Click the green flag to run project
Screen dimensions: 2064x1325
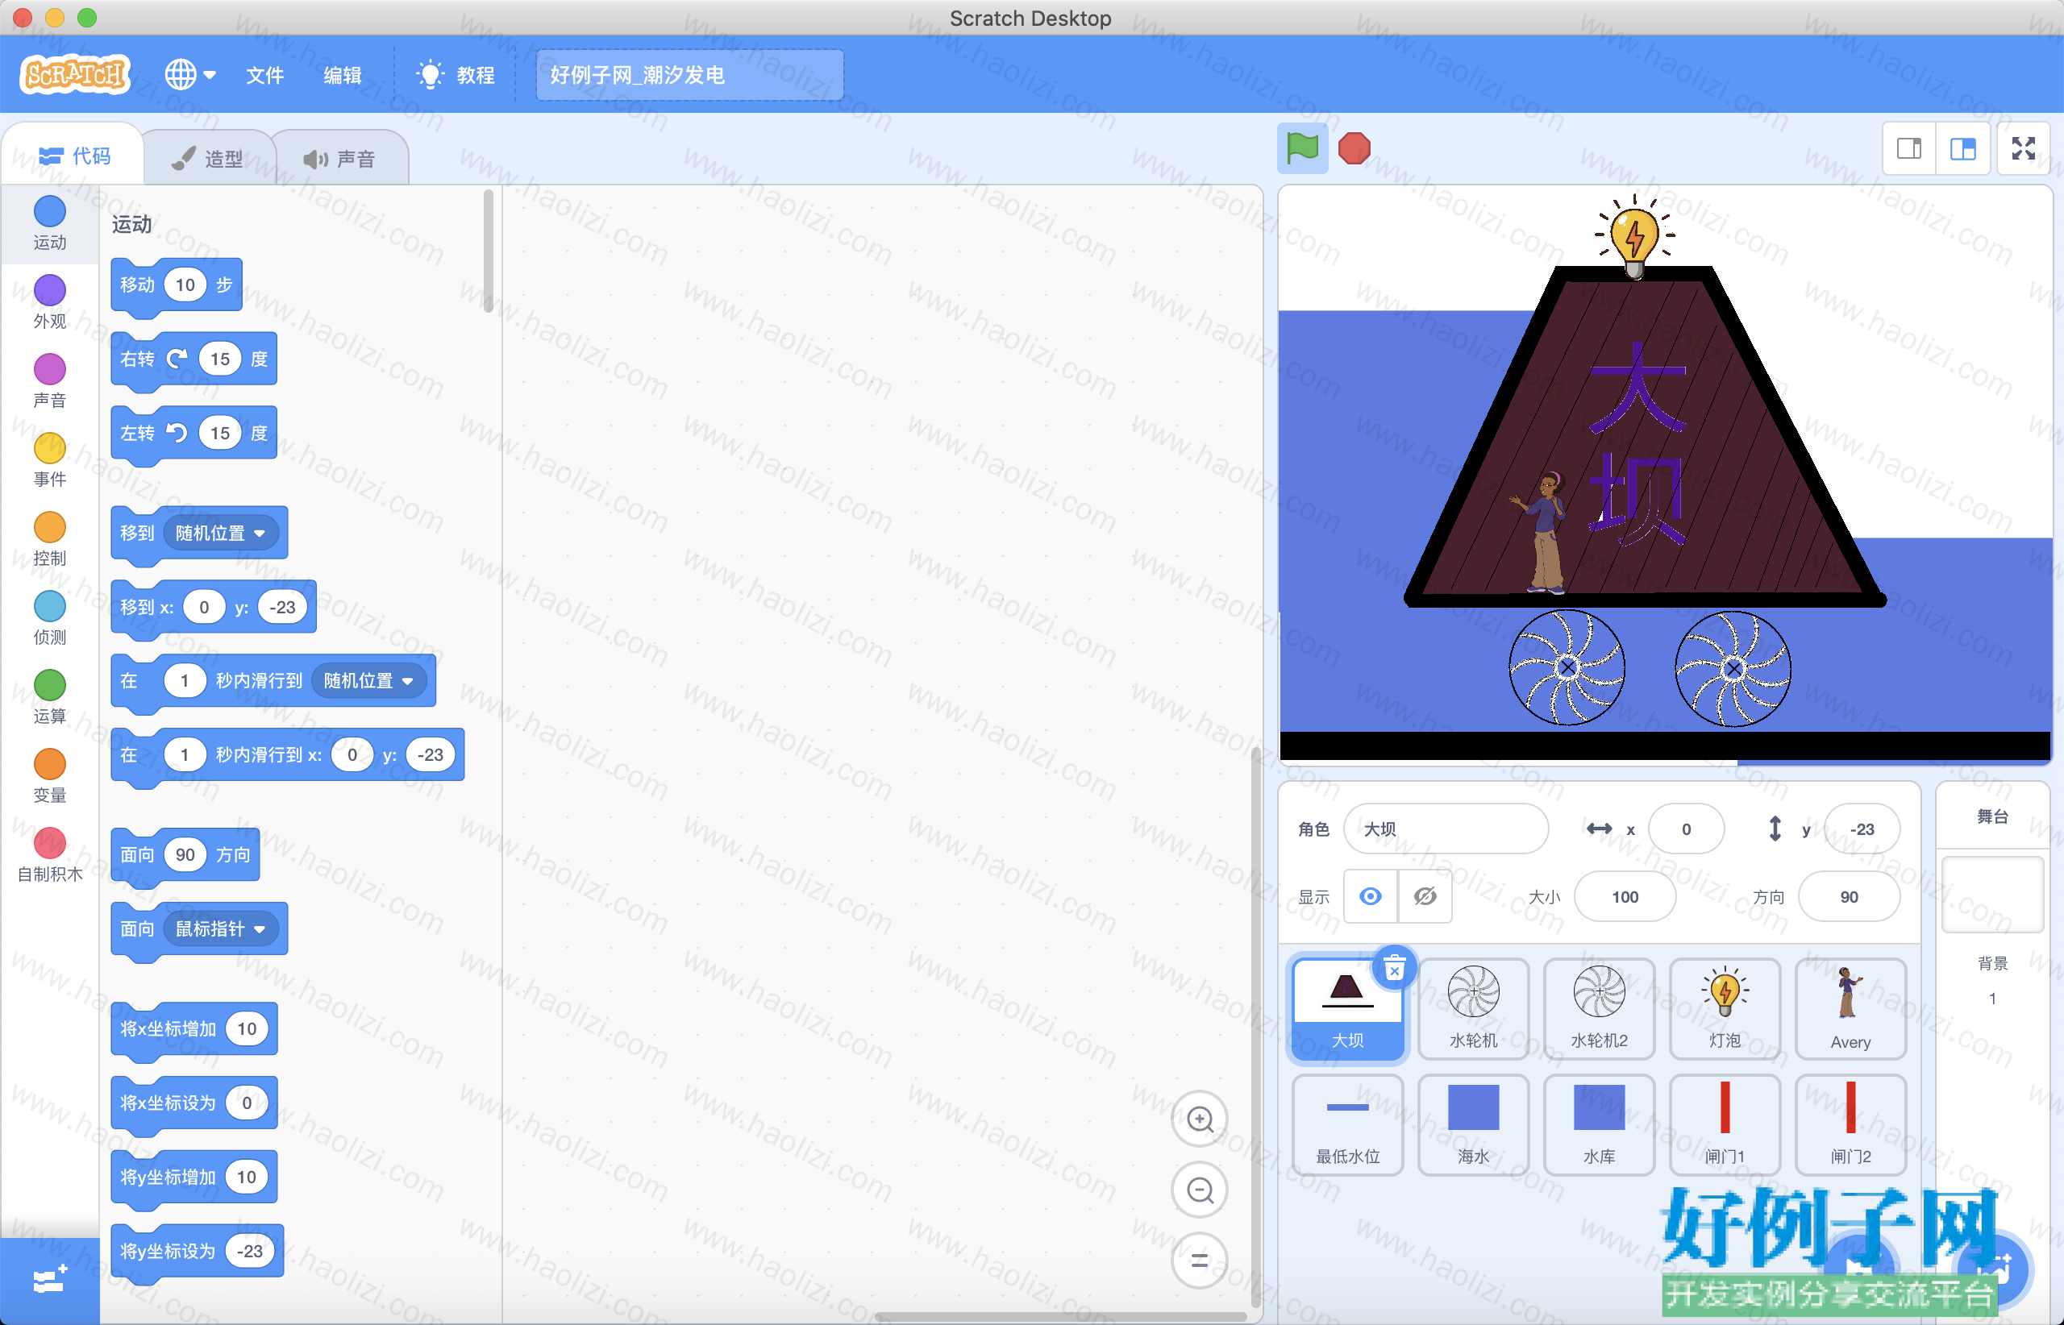pyautogui.click(x=1302, y=148)
